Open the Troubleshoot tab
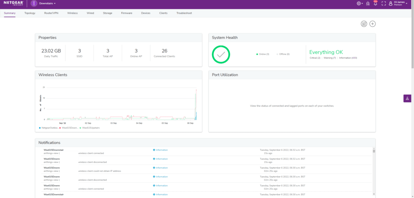Screen dimensions: 414x198 [x=184, y=13]
